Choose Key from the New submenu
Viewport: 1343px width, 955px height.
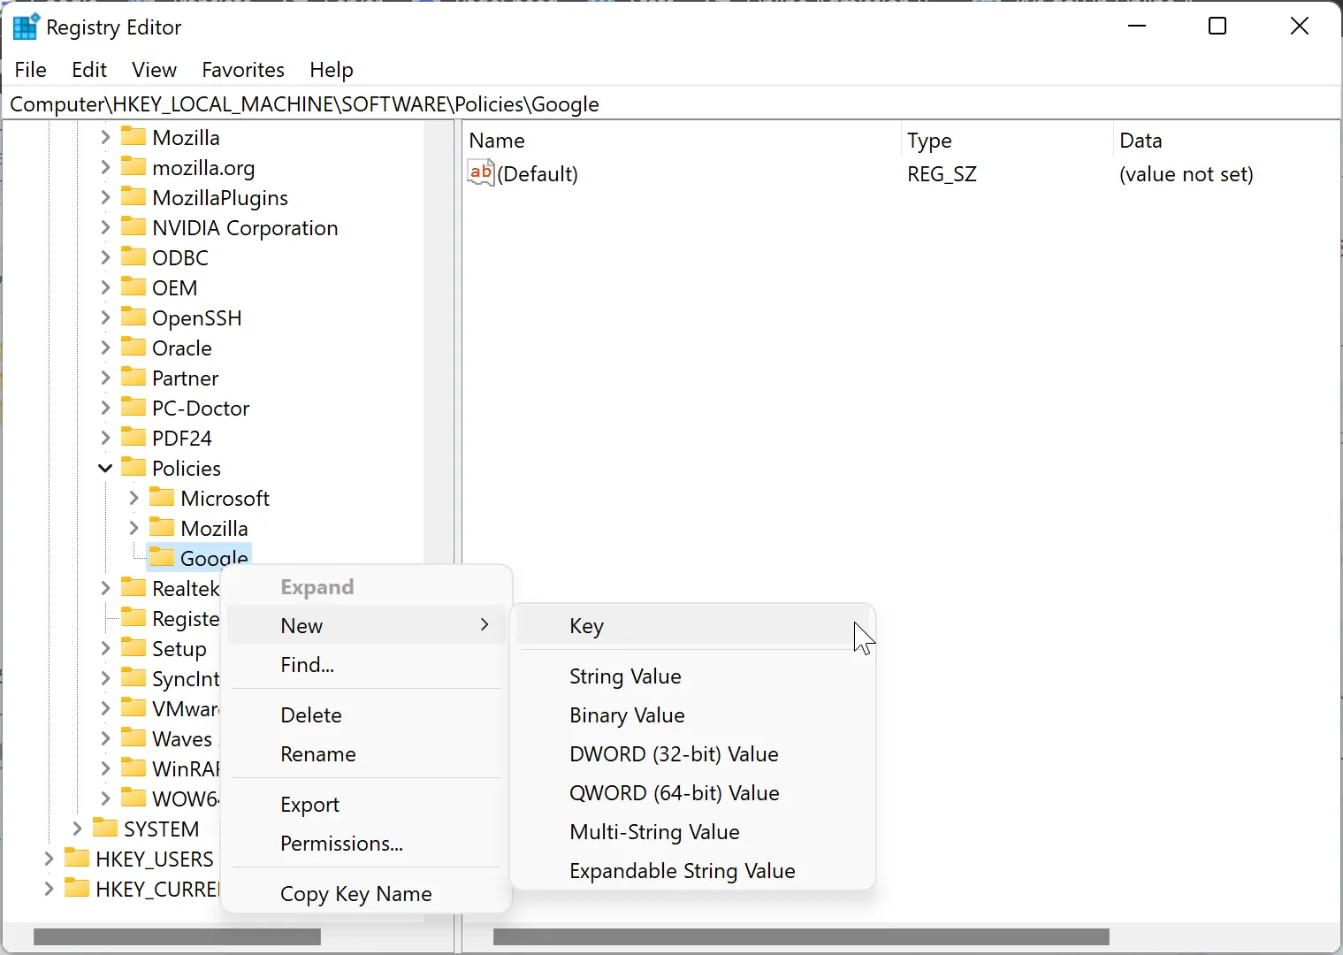click(587, 626)
